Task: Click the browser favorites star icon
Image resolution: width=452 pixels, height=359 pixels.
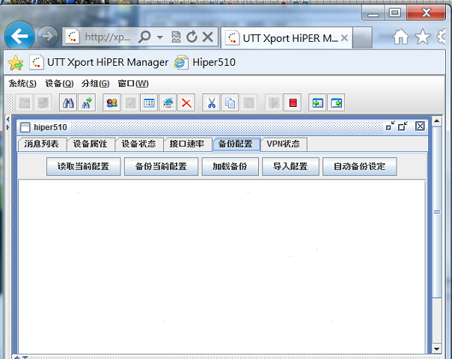Action: (x=422, y=37)
